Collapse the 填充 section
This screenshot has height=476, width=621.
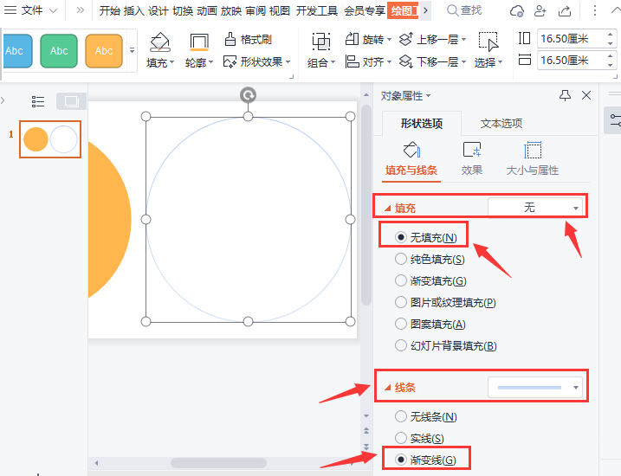388,208
